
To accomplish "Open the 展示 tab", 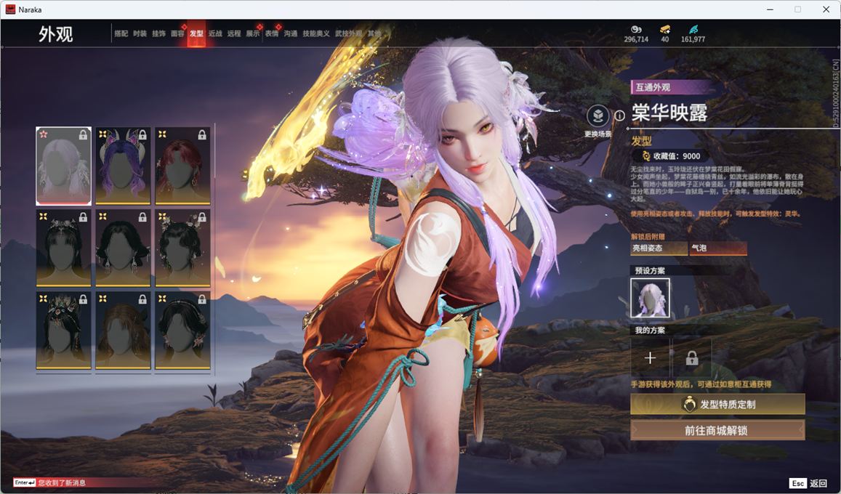I will coord(253,33).
